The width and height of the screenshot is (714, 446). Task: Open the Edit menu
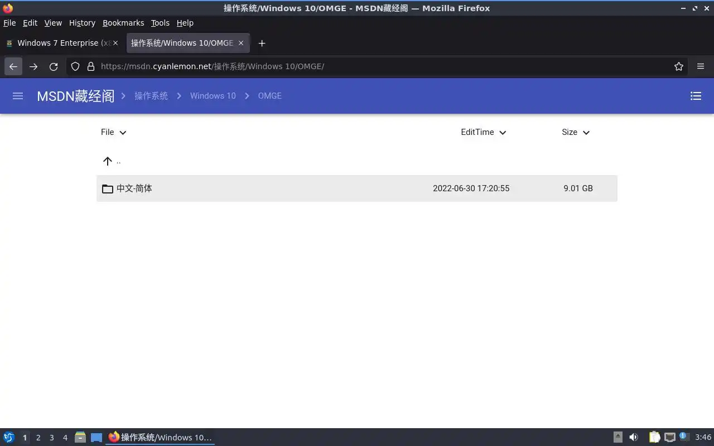[30, 23]
